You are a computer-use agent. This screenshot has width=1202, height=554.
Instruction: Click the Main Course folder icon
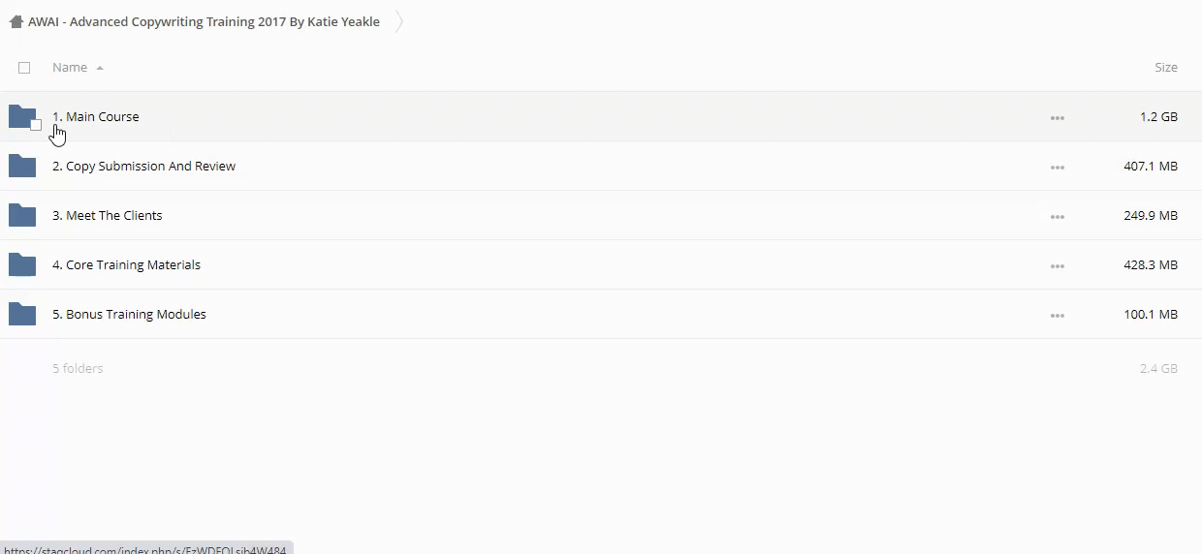(x=20, y=116)
